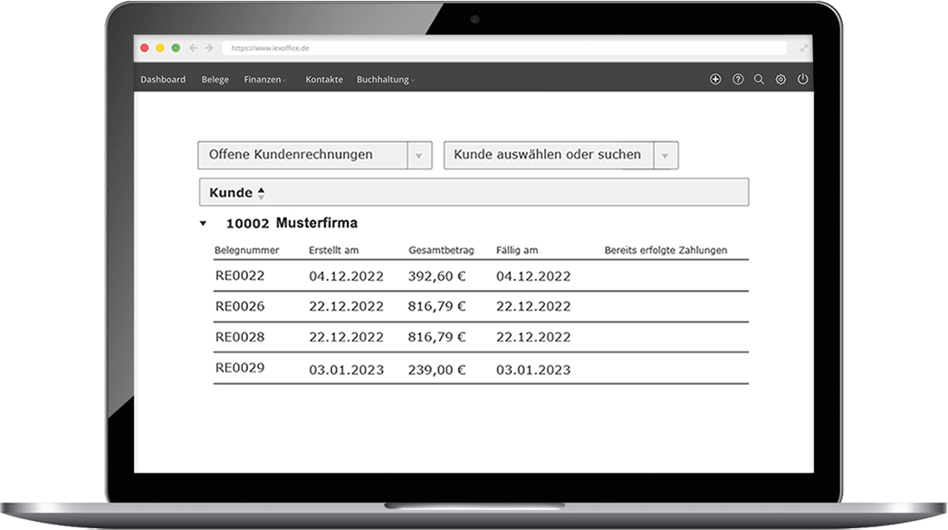Click the Bereits erfolgte Zahlungen header
Image resolution: width=948 pixels, height=530 pixels.
tap(666, 250)
